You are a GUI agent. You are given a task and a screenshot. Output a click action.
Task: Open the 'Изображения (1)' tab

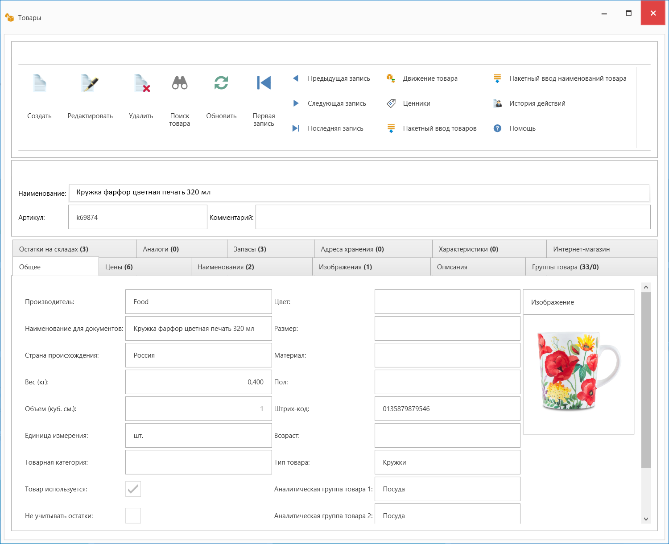[x=372, y=267]
